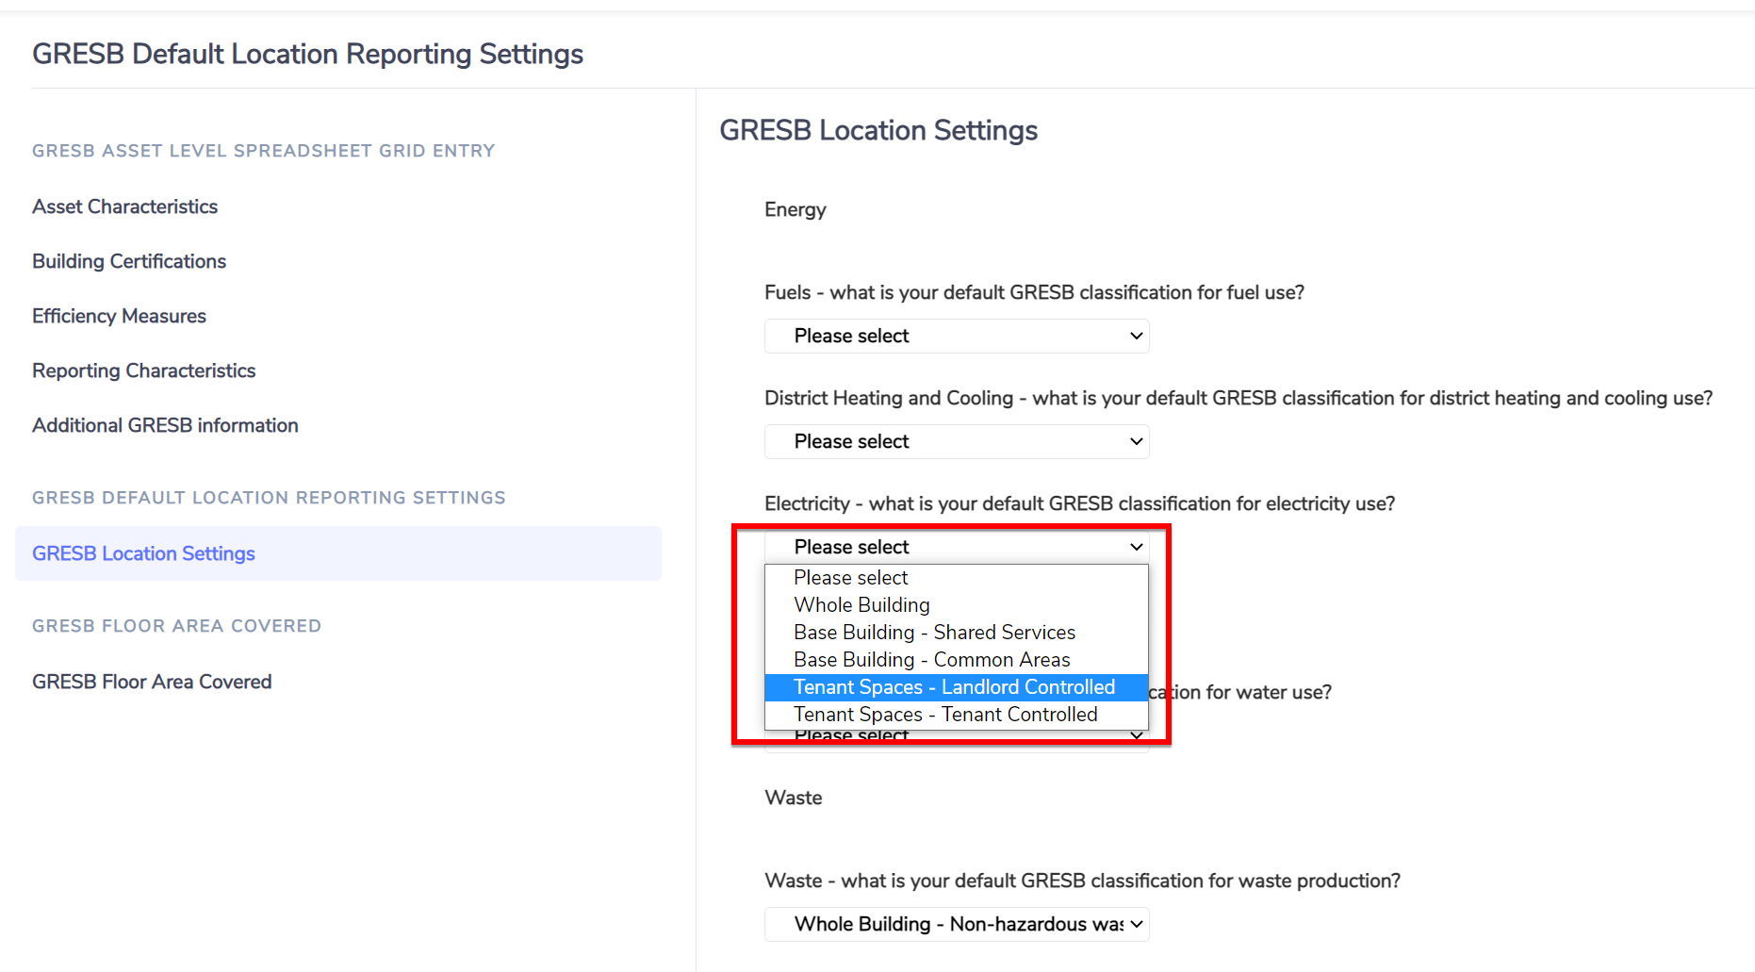Click GRESB DEFAULT LOCATION REPORTING SETTINGS sidebar header
1755x972 pixels.
269,498
